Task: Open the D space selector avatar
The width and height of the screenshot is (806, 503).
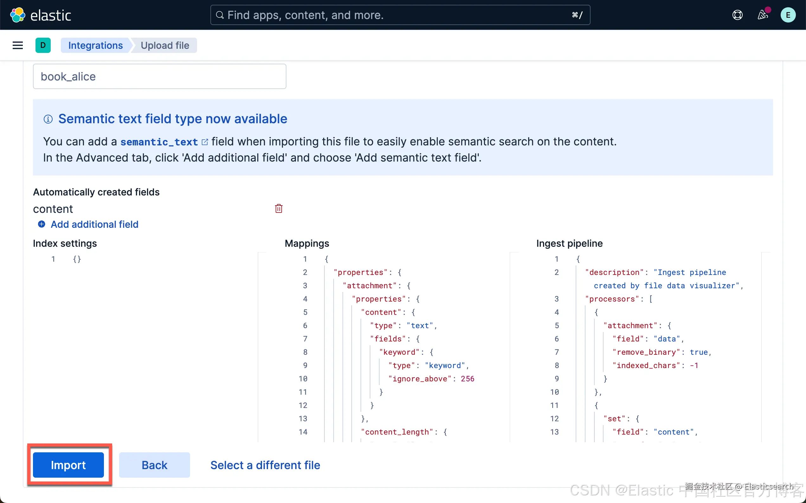Action: click(x=43, y=45)
